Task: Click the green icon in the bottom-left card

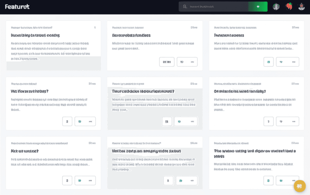Action: pyautogui.click(x=80, y=180)
